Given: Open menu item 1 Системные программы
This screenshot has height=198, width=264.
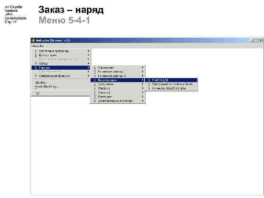Looking at the screenshot, I should tap(61, 51).
